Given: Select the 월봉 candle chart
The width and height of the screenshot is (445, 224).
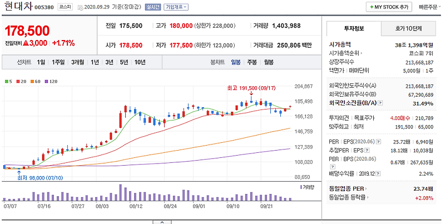Looking at the screenshot, I should (x=269, y=62).
